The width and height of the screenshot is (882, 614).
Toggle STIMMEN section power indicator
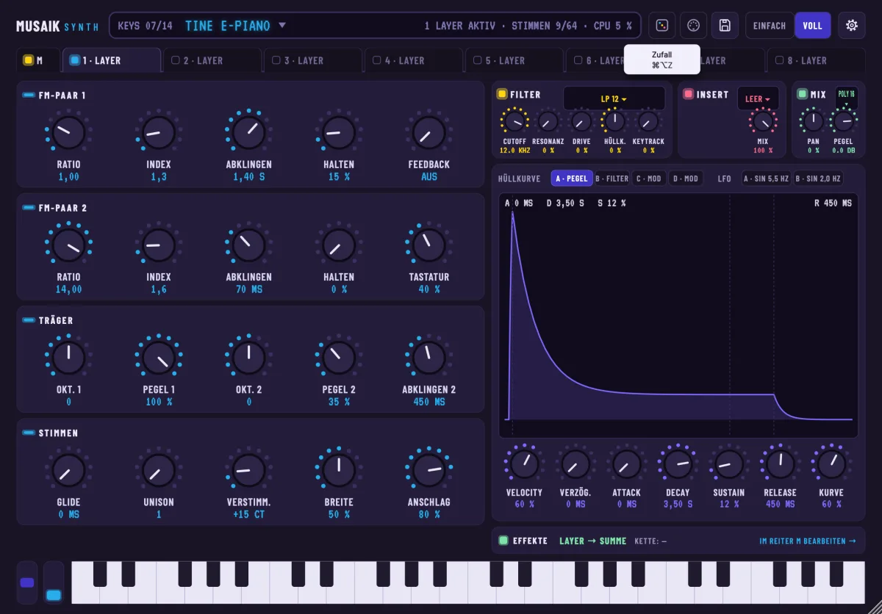[x=29, y=433]
